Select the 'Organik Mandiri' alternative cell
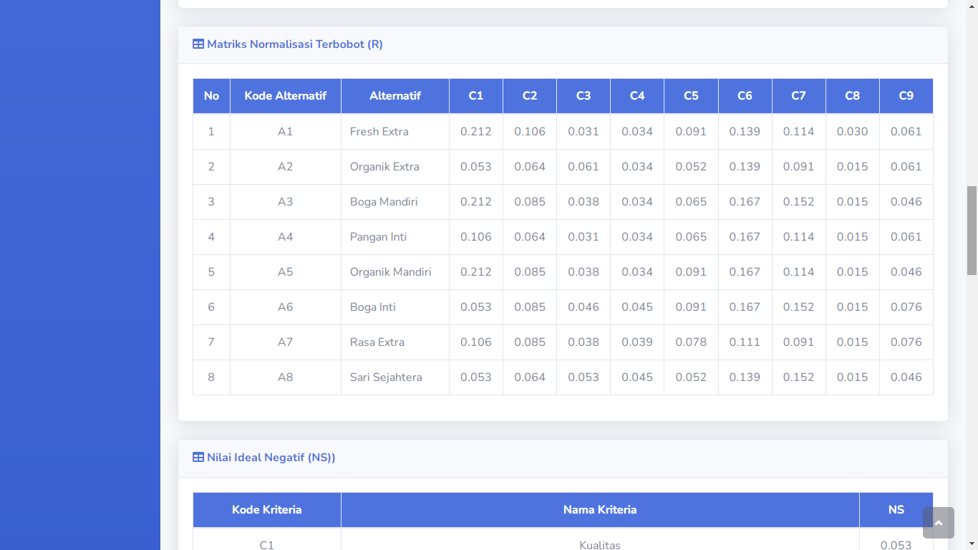This screenshot has height=550, width=978. (x=395, y=272)
